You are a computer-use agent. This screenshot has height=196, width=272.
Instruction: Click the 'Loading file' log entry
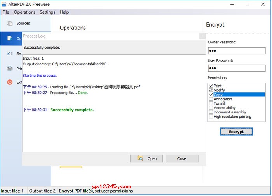tap(81, 87)
